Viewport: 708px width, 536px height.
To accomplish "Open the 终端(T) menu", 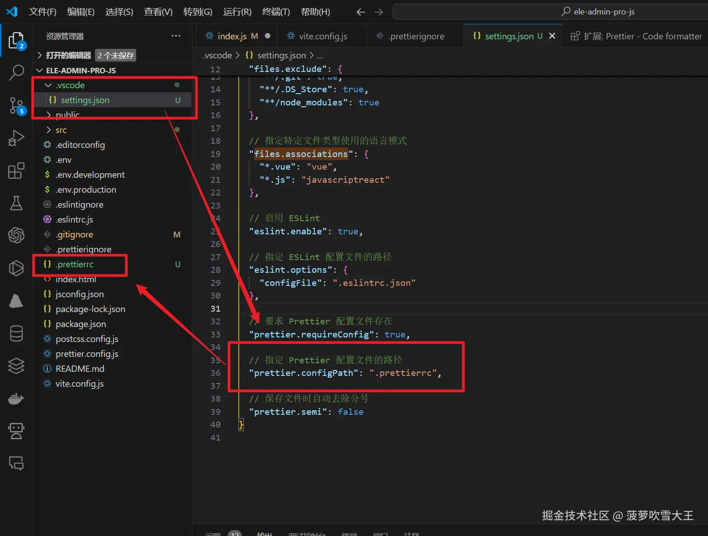I will [276, 12].
